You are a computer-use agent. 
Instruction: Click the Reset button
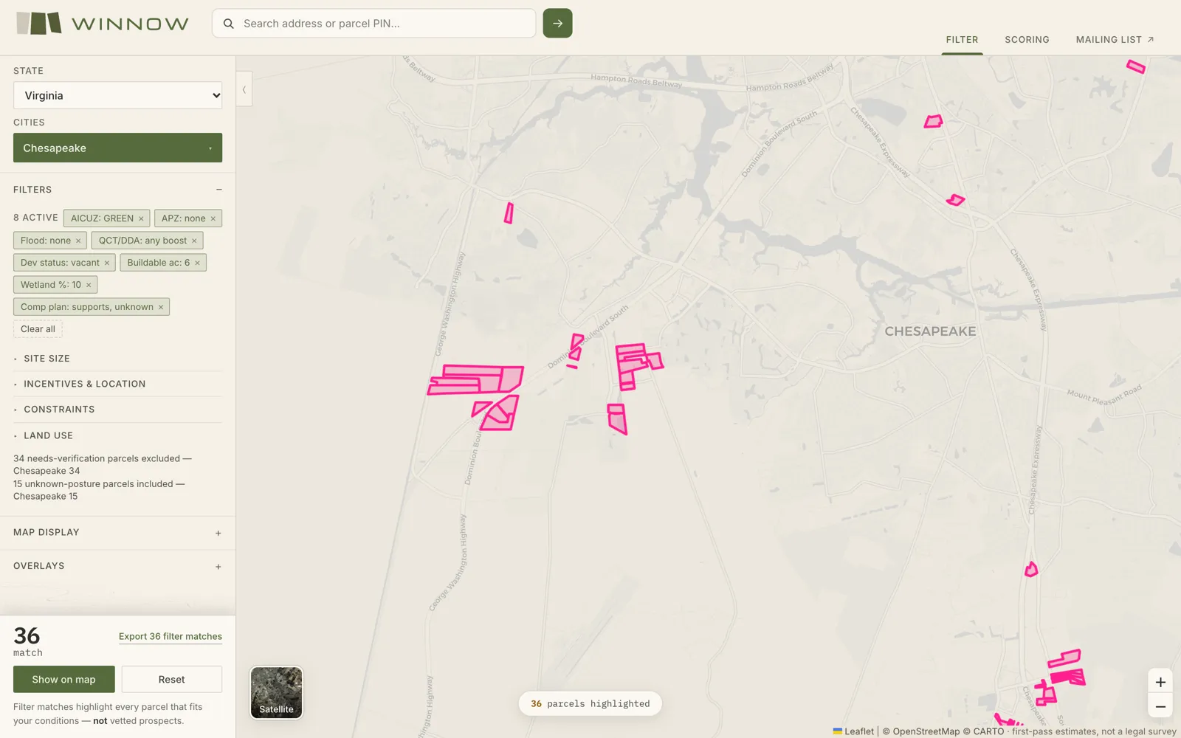(171, 679)
